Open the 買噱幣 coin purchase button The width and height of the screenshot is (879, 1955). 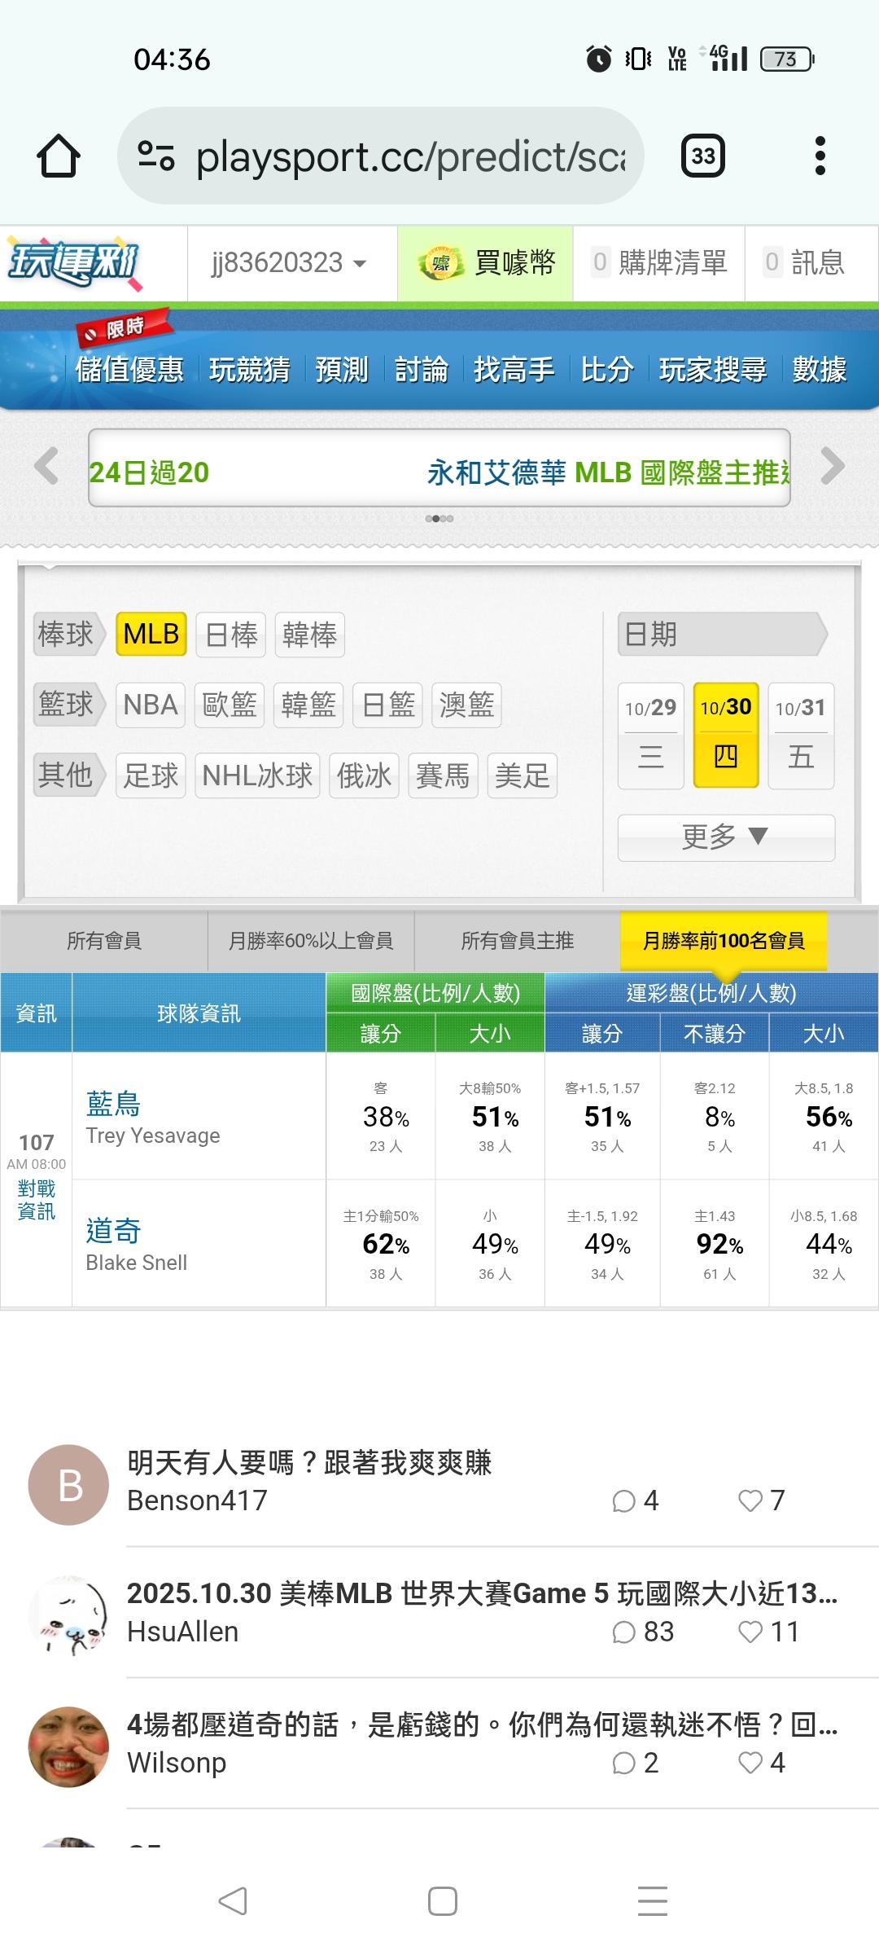point(486,263)
